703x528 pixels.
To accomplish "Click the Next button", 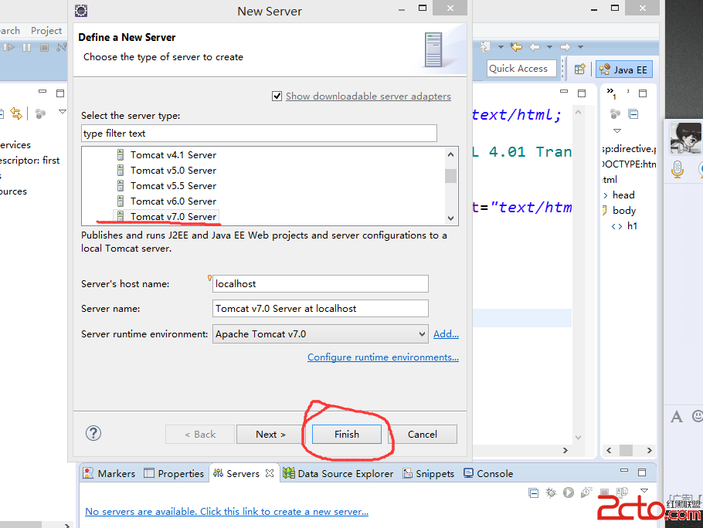I will point(270,435).
